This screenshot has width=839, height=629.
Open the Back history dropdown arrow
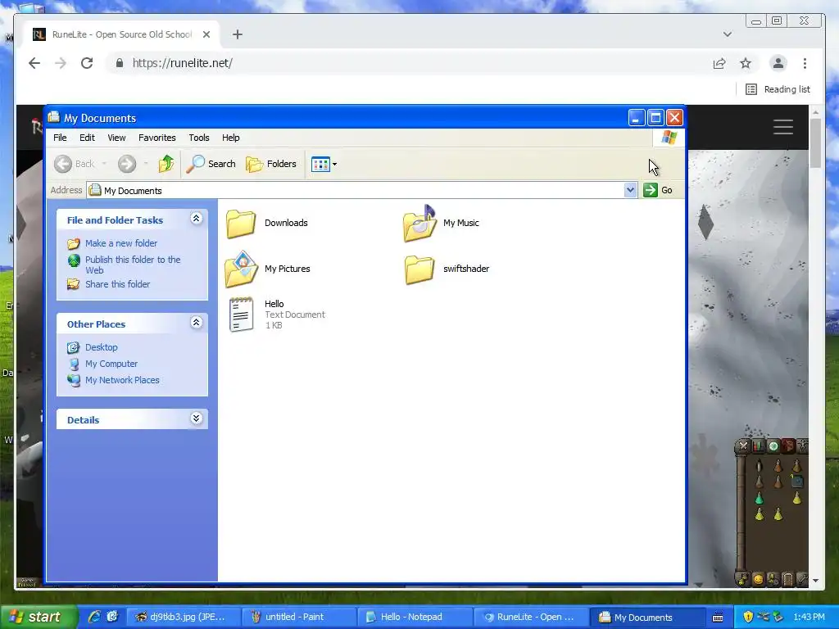point(104,164)
